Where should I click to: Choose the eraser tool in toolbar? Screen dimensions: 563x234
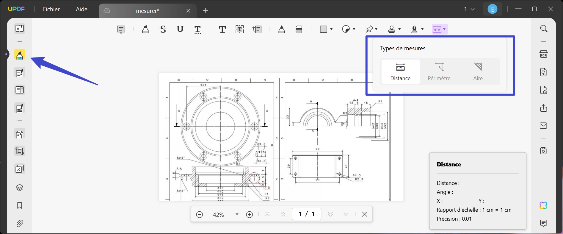pyautogui.click(x=299, y=29)
